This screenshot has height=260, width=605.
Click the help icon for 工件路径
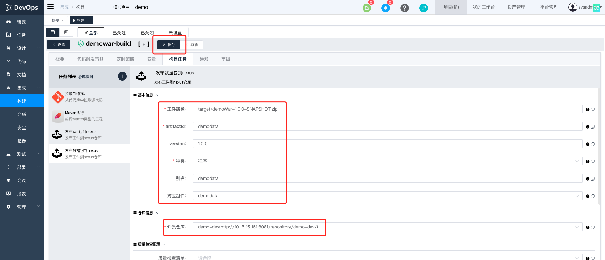point(588,110)
